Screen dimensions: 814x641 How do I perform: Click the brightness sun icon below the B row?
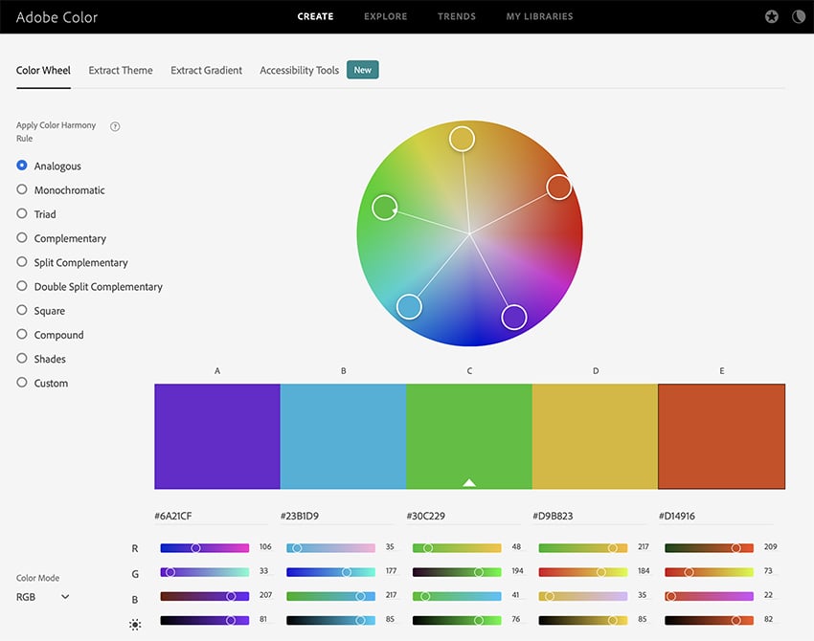point(135,624)
